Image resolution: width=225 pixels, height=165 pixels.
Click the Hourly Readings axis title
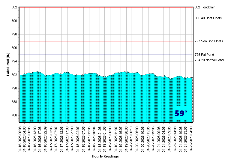pos(105,156)
